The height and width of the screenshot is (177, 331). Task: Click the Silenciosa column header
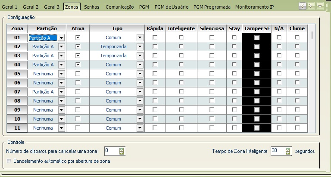click(212, 28)
